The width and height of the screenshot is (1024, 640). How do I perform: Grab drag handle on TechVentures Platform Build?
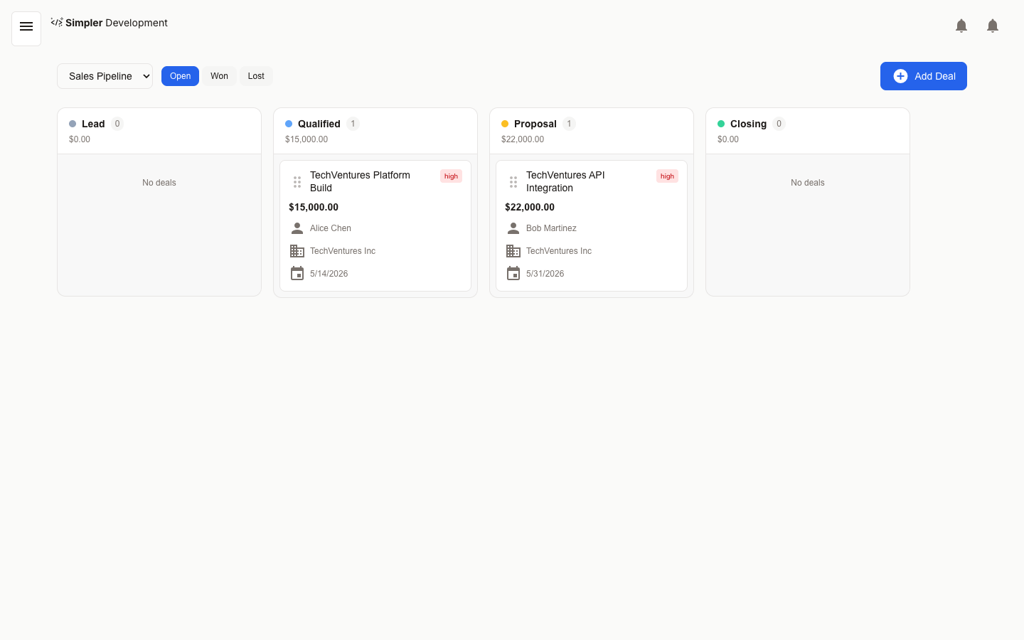click(x=297, y=182)
